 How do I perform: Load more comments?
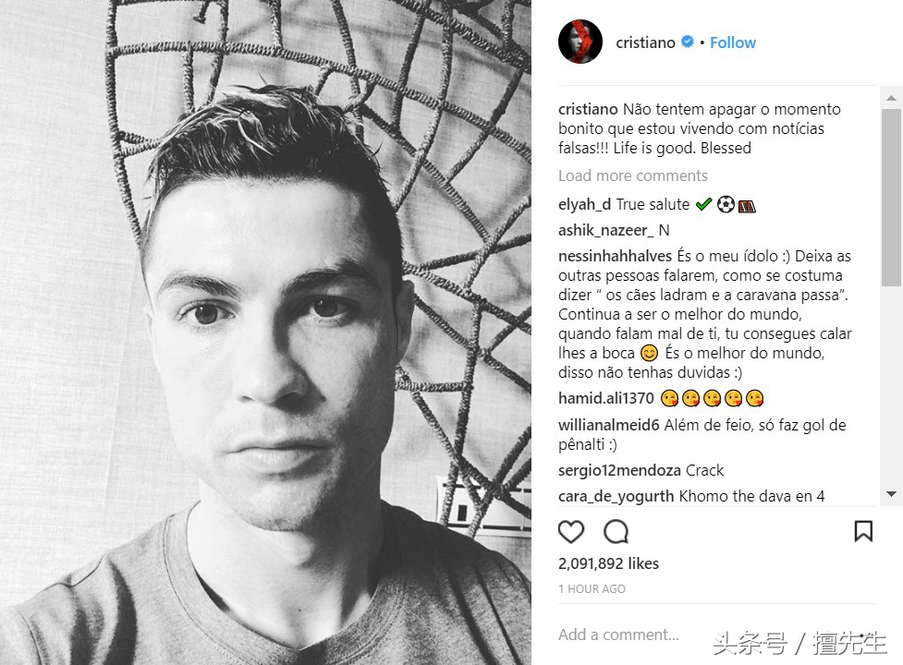coord(632,175)
